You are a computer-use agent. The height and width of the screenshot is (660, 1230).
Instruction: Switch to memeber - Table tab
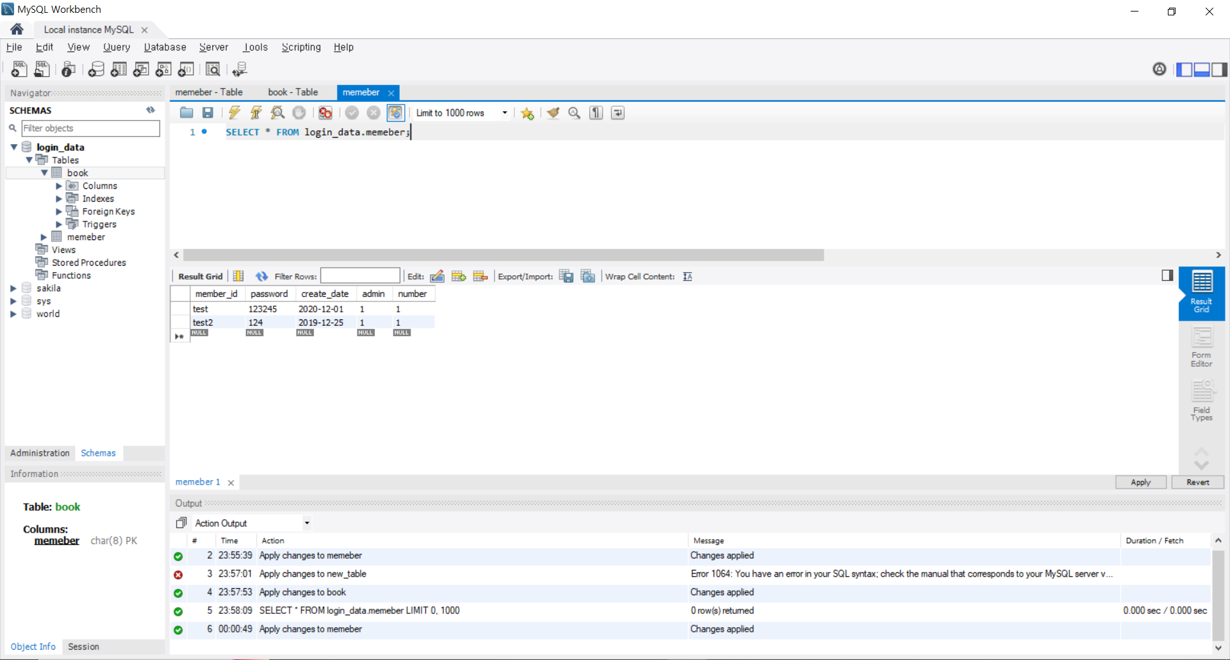tap(209, 92)
